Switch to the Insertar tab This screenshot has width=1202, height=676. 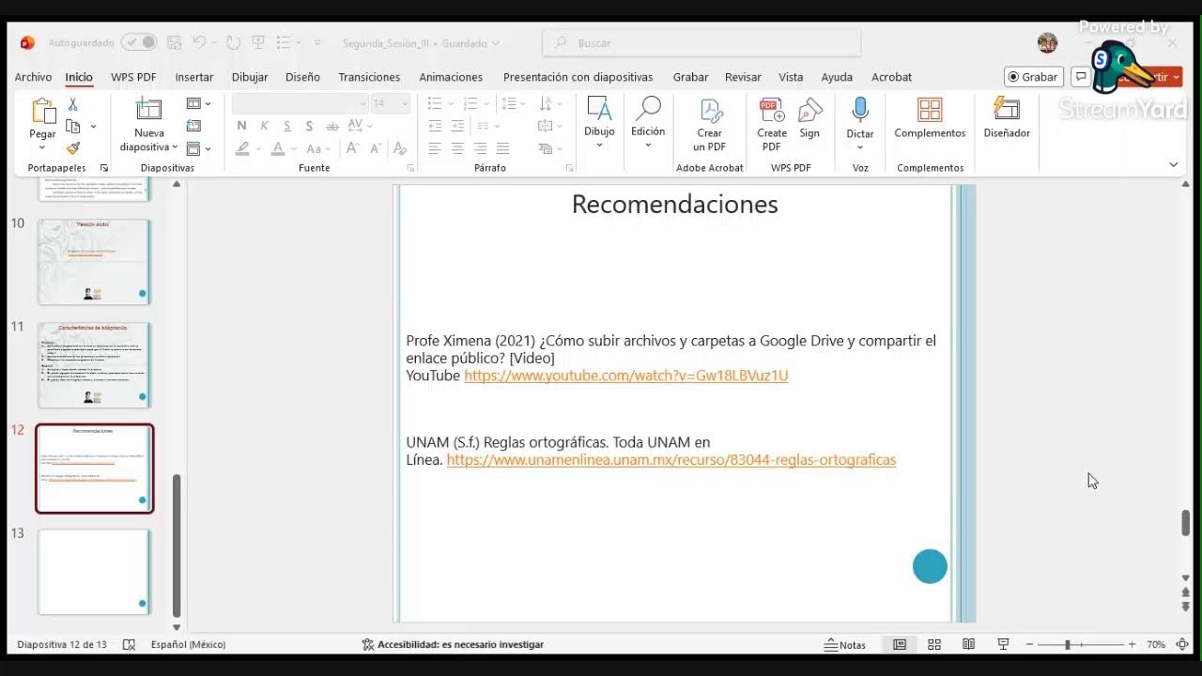[194, 77]
